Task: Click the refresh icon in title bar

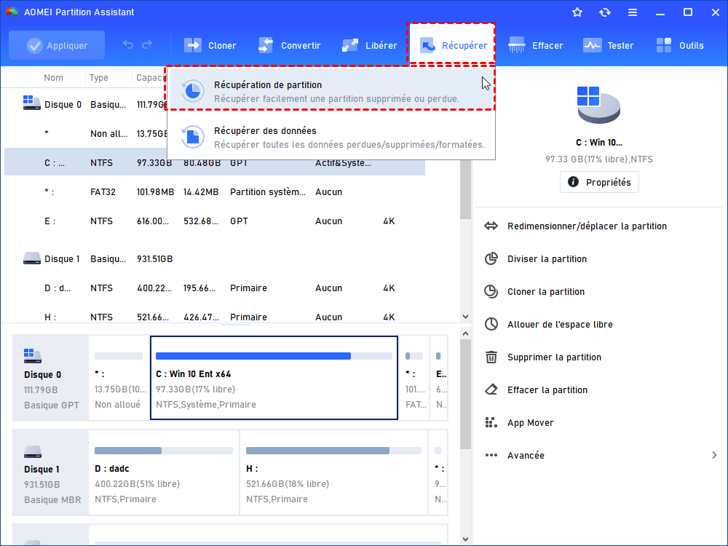Action: (605, 12)
